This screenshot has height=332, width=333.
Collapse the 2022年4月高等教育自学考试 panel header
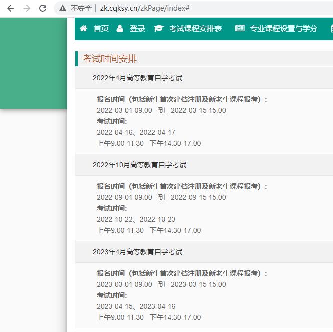coord(137,78)
